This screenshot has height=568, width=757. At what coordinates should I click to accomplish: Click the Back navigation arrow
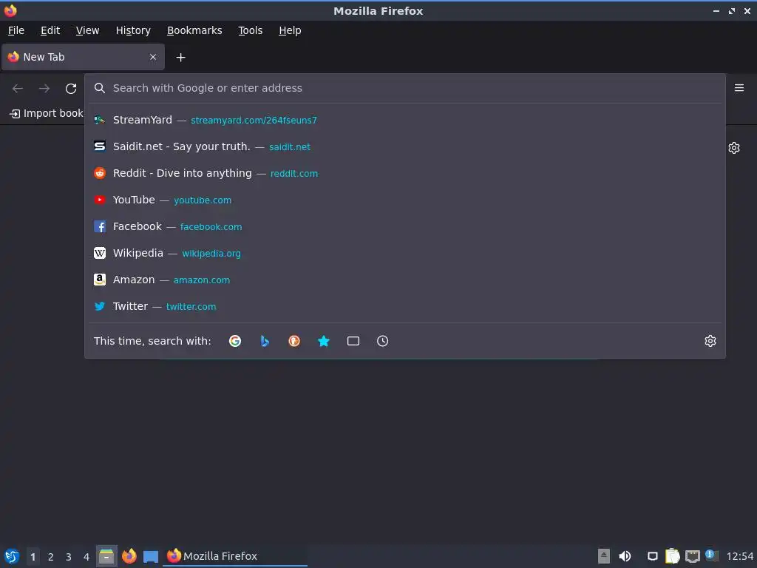[x=18, y=89]
